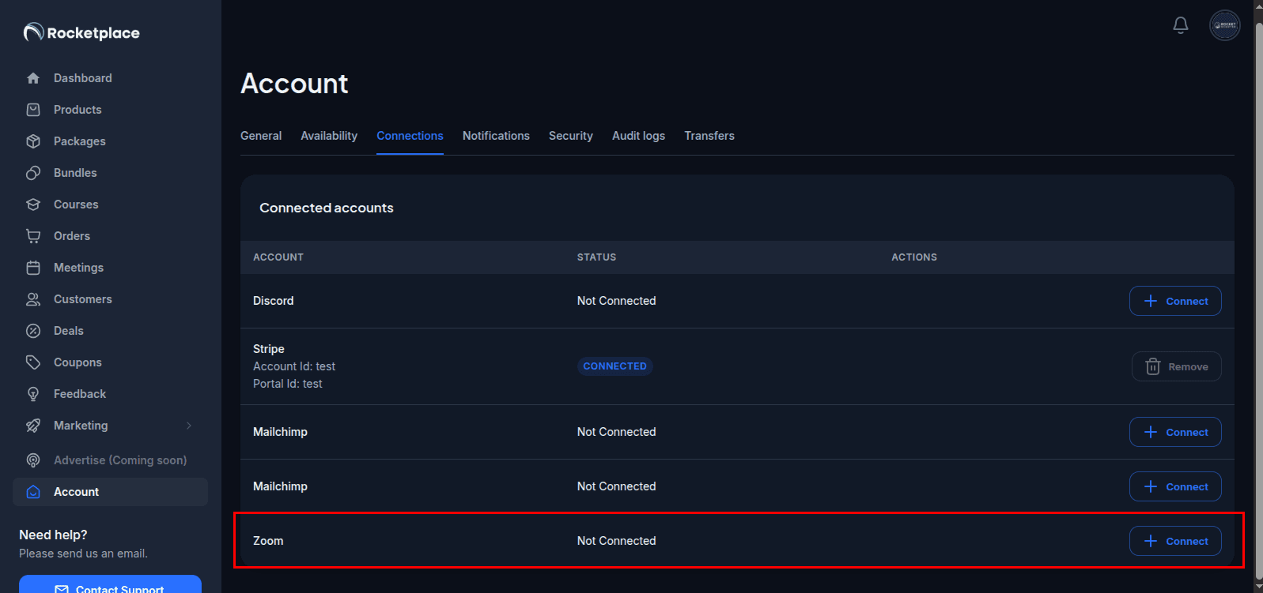The image size is (1263, 593).
Task: Open the user profile avatar
Action: click(1224, 25)
